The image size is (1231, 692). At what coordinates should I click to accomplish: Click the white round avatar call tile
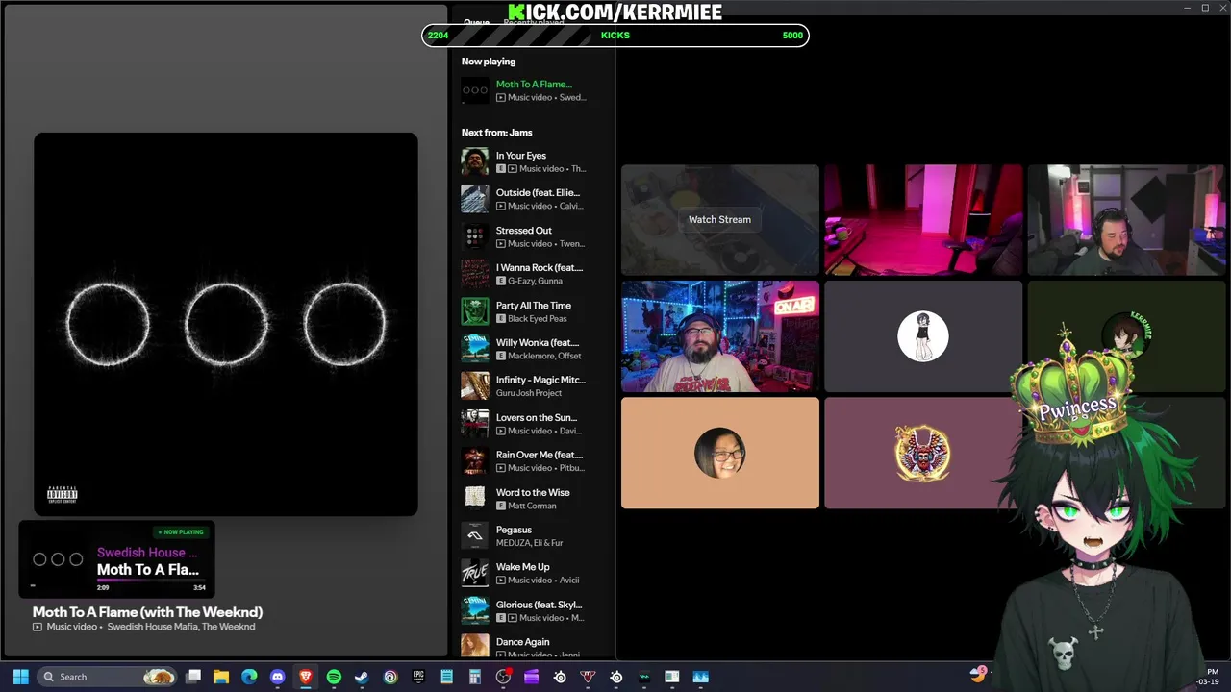coord(923,336)
